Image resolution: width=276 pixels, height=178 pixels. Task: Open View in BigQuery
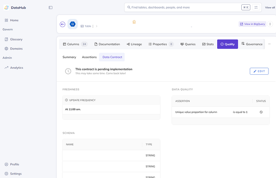coord(252,24)
